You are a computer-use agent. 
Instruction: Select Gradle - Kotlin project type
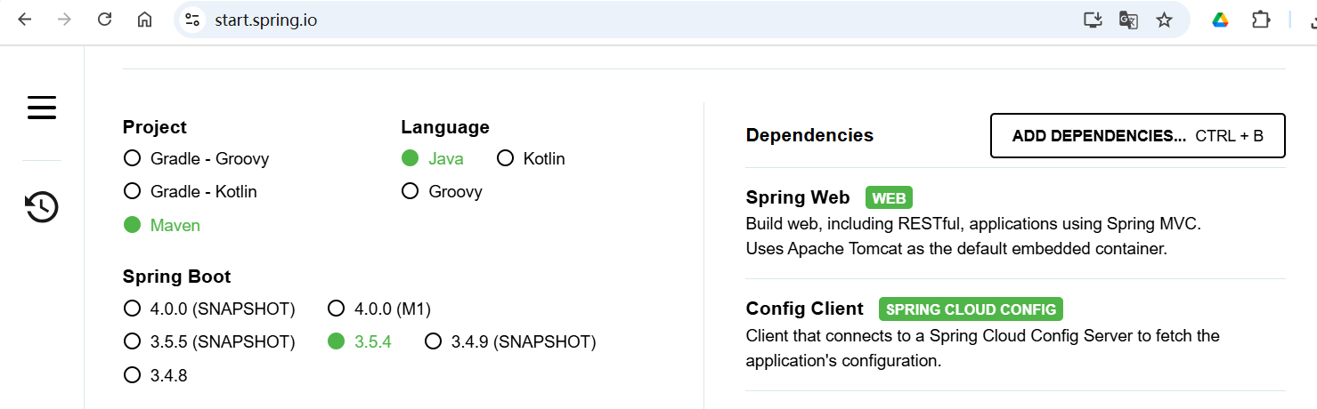(190, 191)
